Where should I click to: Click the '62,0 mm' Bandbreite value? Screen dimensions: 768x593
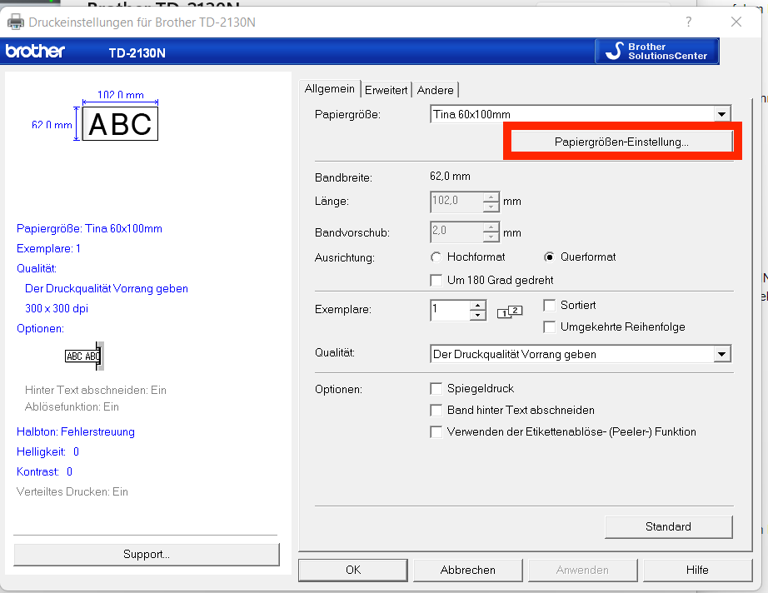(x=450, y=177)
